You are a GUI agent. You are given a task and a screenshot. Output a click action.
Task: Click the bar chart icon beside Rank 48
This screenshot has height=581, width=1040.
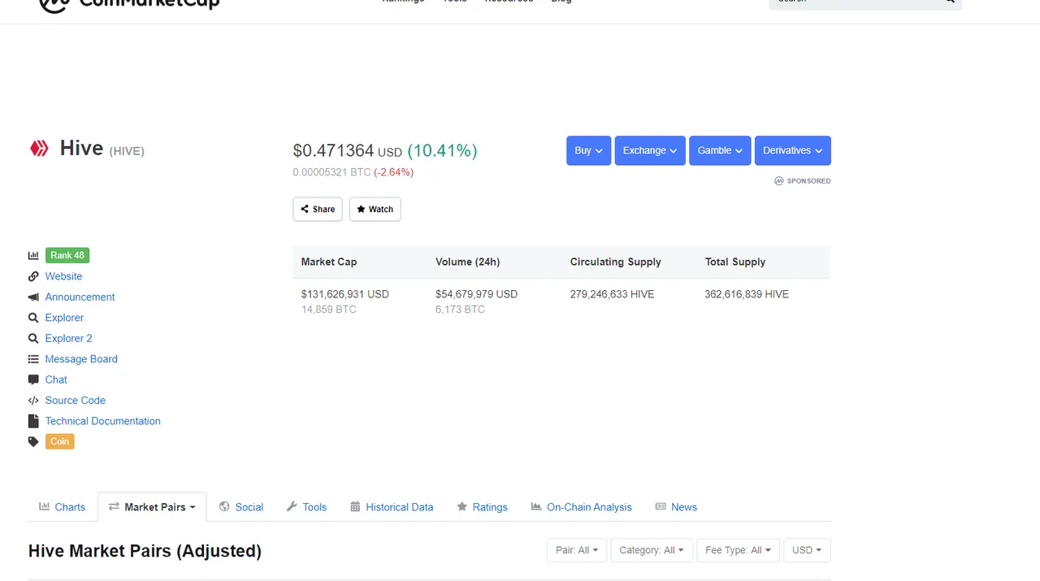[33, 255]
